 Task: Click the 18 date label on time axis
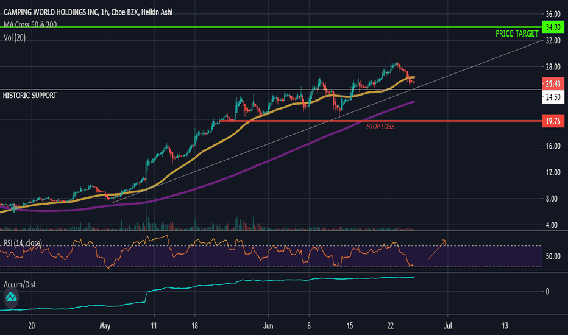[194, 326]
